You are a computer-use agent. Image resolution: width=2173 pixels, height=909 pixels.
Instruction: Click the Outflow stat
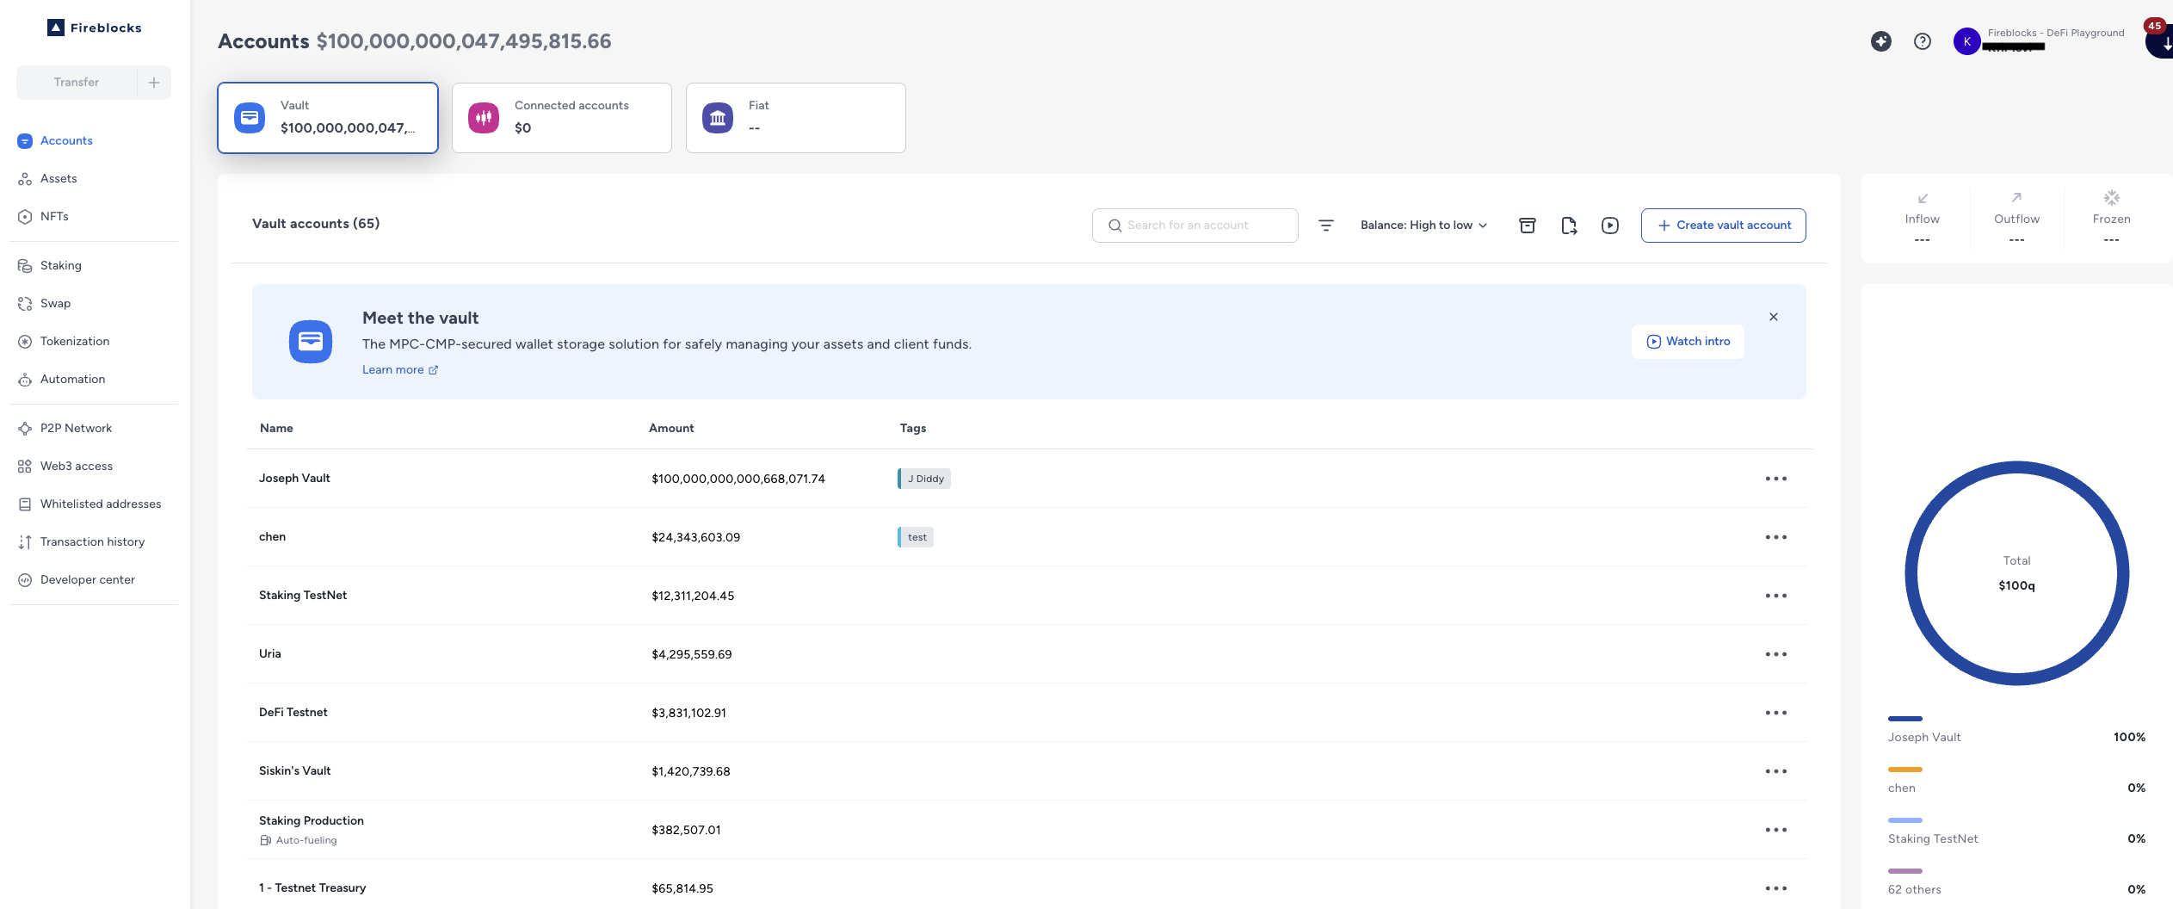(x=2016, y=220)
